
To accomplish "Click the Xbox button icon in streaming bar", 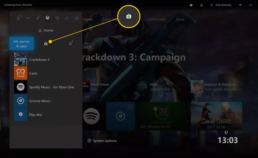I will pos(191,5).
